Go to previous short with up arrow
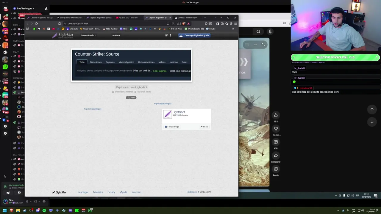This screenshot has width=381, height=214. (x=372, y=109)
